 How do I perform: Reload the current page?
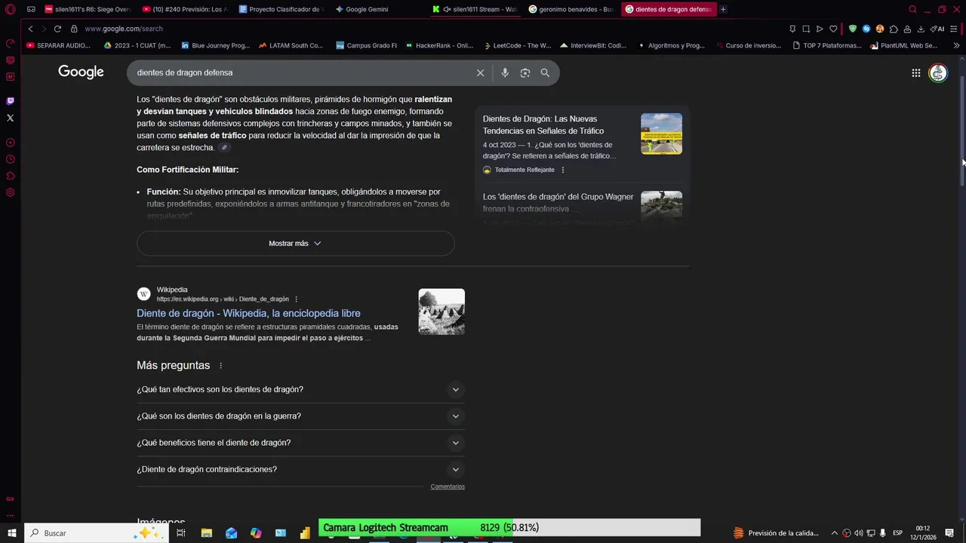pos(57,29)
